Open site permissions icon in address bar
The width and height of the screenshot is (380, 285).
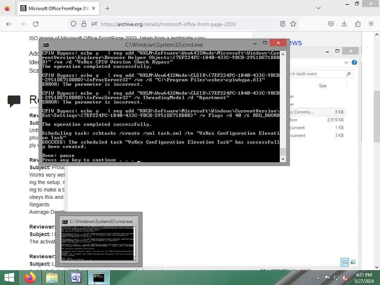[94, 24]
